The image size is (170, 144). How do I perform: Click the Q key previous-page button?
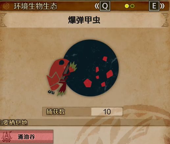105,6
